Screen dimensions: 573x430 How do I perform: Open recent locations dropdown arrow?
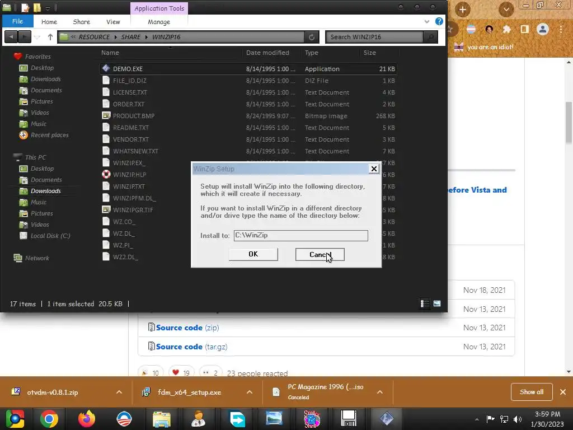pos(37,37)
